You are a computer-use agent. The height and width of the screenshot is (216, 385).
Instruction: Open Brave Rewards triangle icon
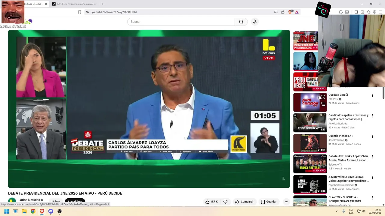(297, 12)
